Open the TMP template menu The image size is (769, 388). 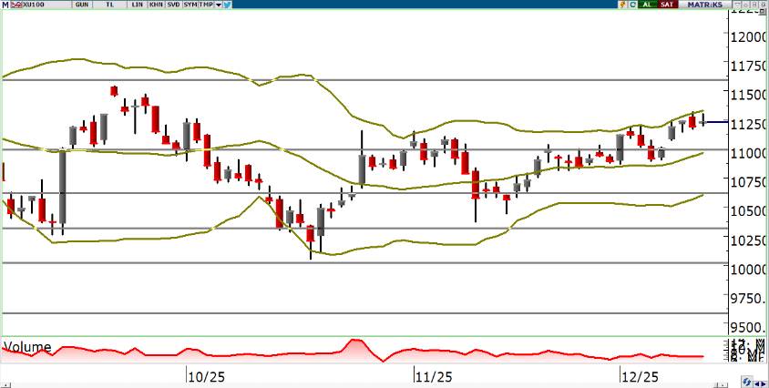tap(206, 5)
